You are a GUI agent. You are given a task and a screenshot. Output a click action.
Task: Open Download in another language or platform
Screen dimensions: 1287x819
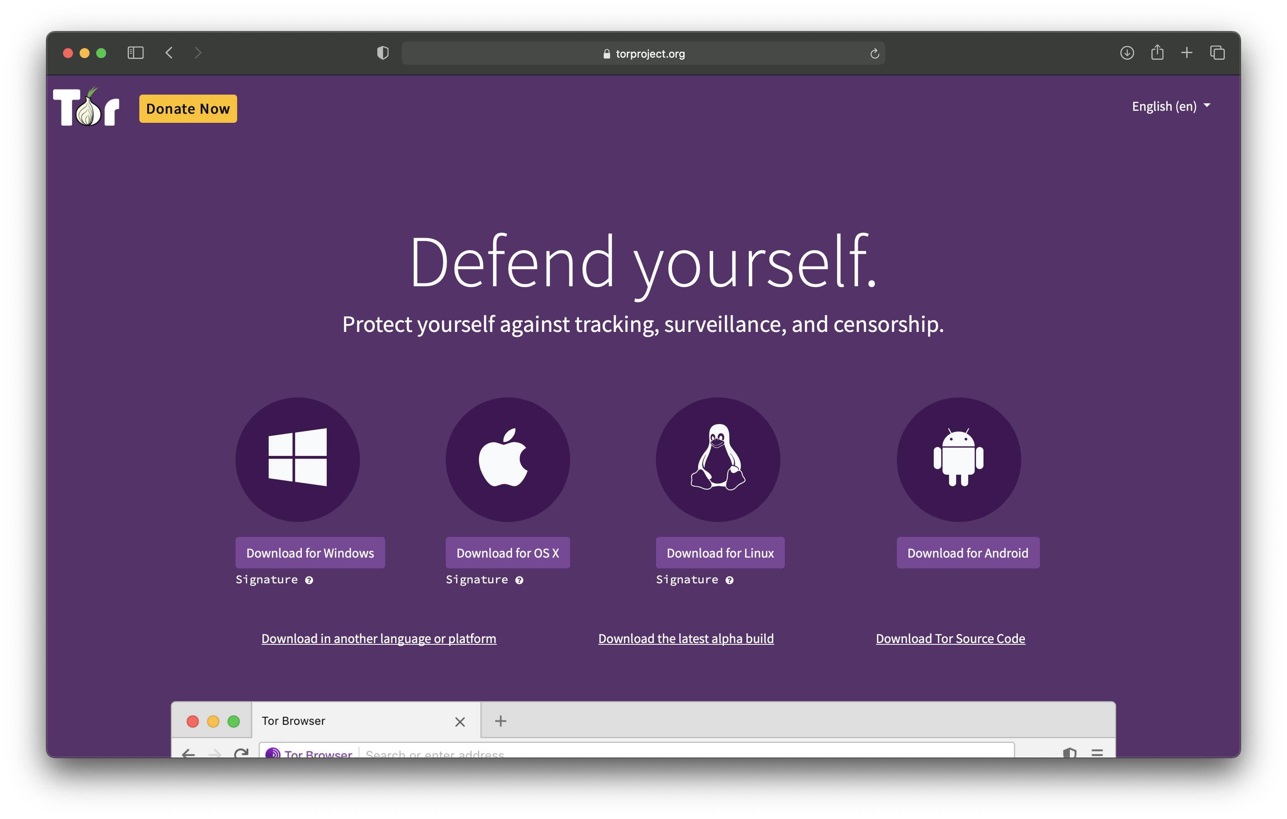[x=379, y=638]
